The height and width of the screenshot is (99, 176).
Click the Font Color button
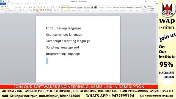click(37, 10)
